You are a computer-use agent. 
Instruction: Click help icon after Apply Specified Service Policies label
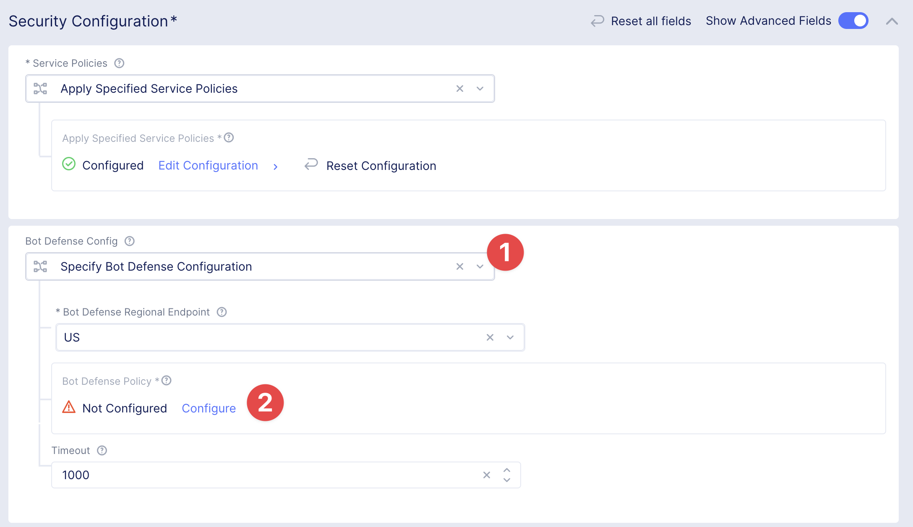[x=229, y=138]
